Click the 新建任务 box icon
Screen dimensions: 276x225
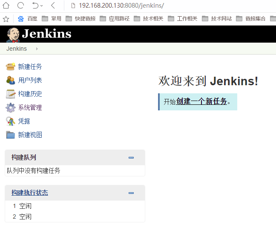11,66
